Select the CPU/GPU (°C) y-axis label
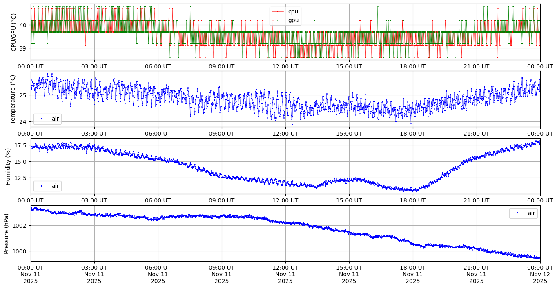The height and width of the screenshot is (288, 557). [13, 32]
